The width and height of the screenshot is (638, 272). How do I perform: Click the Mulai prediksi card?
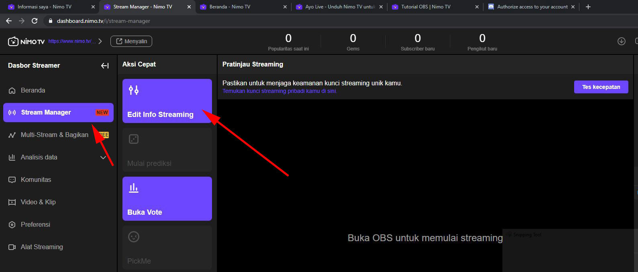[167, 150]
